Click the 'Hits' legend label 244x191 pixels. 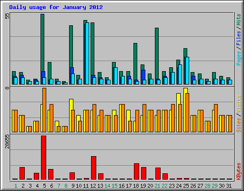point(238,20)
